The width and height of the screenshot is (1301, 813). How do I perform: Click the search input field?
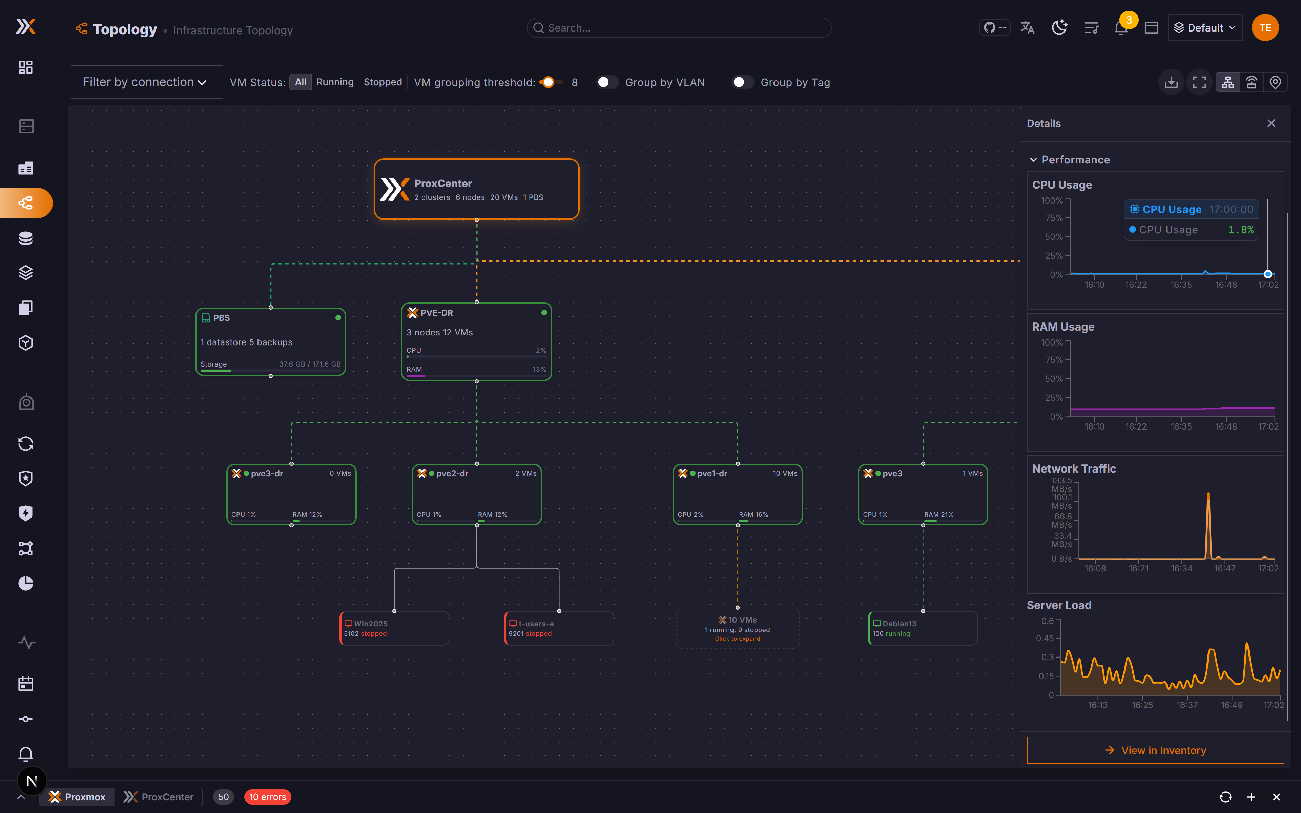679,28
